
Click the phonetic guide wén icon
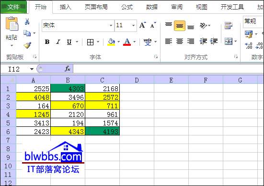coord(148,42)
